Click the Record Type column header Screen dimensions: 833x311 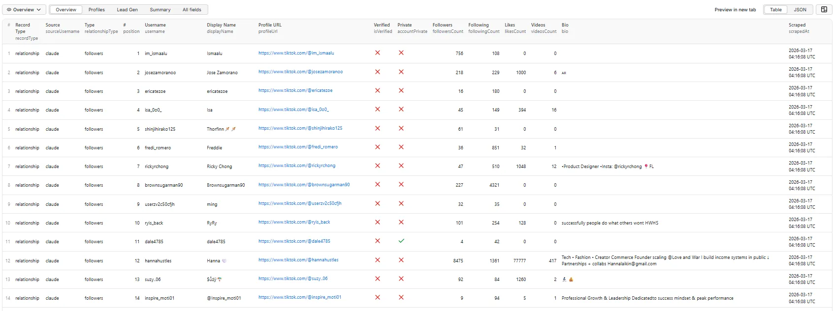[x=26, y=31]
